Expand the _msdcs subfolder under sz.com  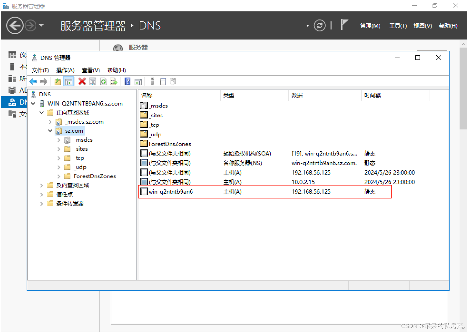coord(59,140)
